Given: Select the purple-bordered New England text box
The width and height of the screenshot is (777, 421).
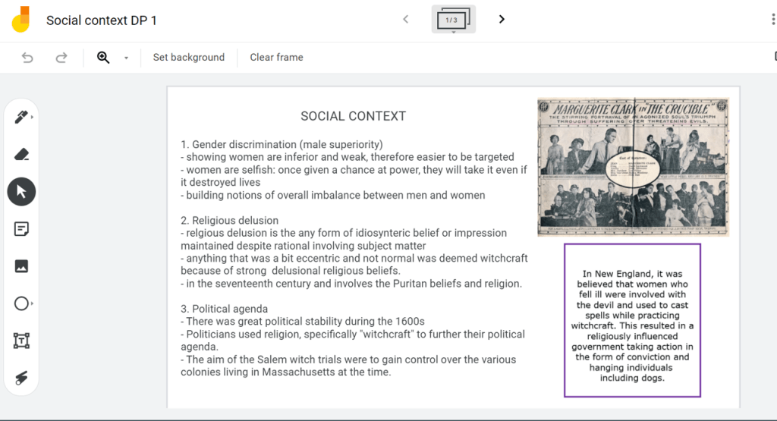Looking at the screenshot, I should [x=632, y=320].
